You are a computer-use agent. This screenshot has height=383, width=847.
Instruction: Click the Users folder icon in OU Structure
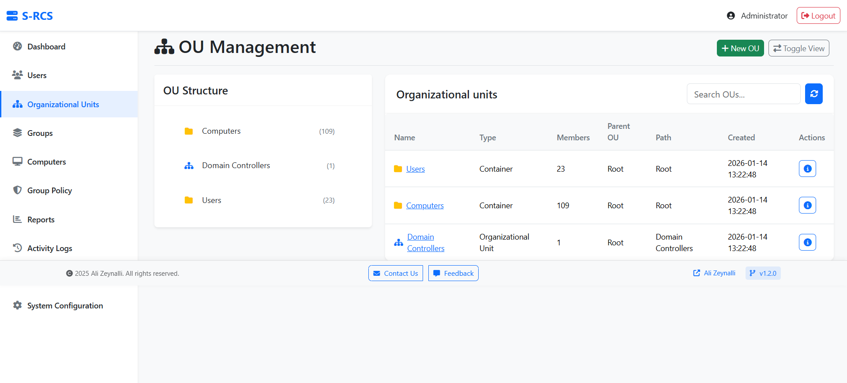[x=189, y=200]
